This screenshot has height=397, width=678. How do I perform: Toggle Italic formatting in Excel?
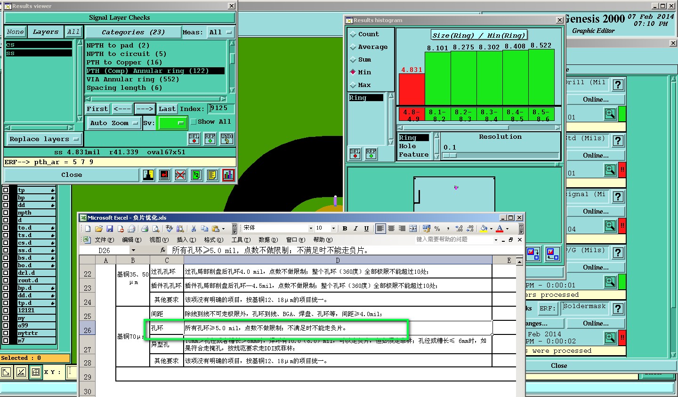(355, 229)
